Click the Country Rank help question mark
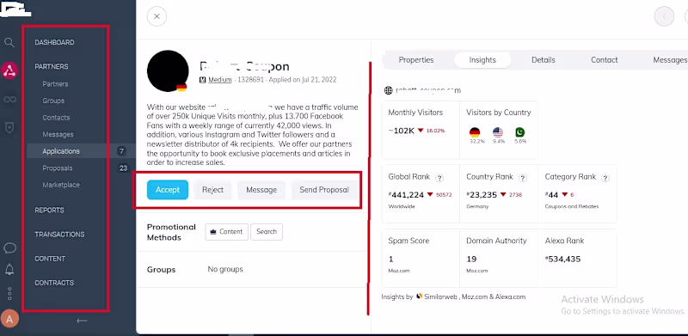 pos(522,178)
